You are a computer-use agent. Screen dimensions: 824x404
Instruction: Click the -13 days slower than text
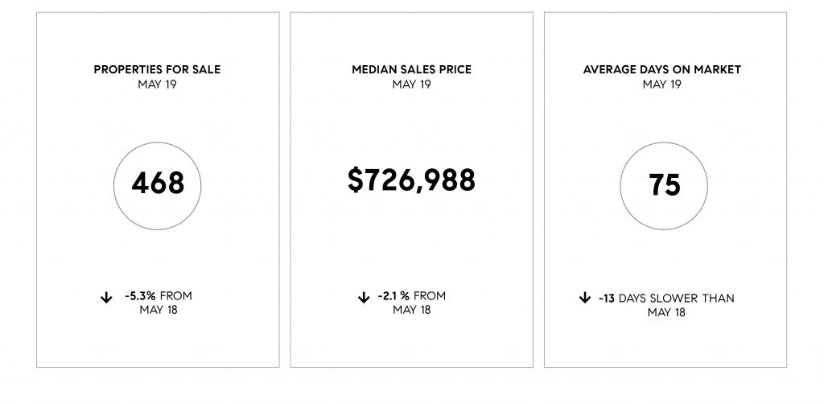(666, 299)
